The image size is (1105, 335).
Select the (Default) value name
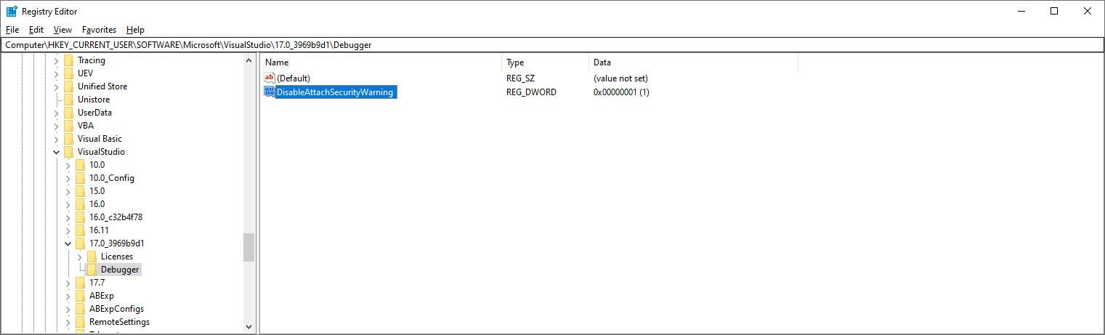tap(293, 78)
